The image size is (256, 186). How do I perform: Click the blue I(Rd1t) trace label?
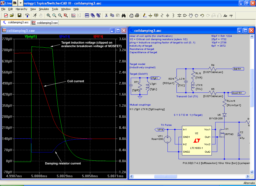click(x=64, y=36)
